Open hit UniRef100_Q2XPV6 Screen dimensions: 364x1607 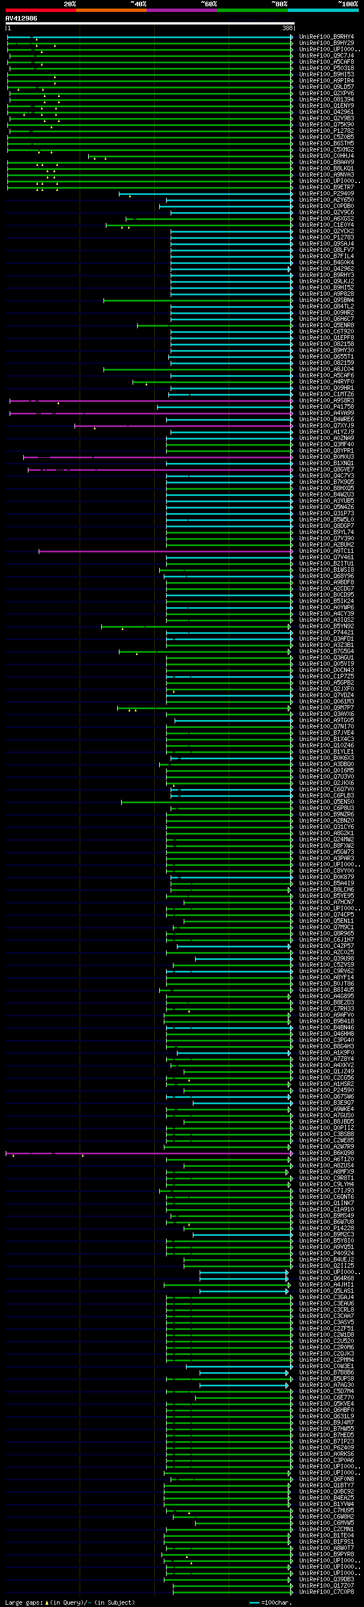pos(326,93)
